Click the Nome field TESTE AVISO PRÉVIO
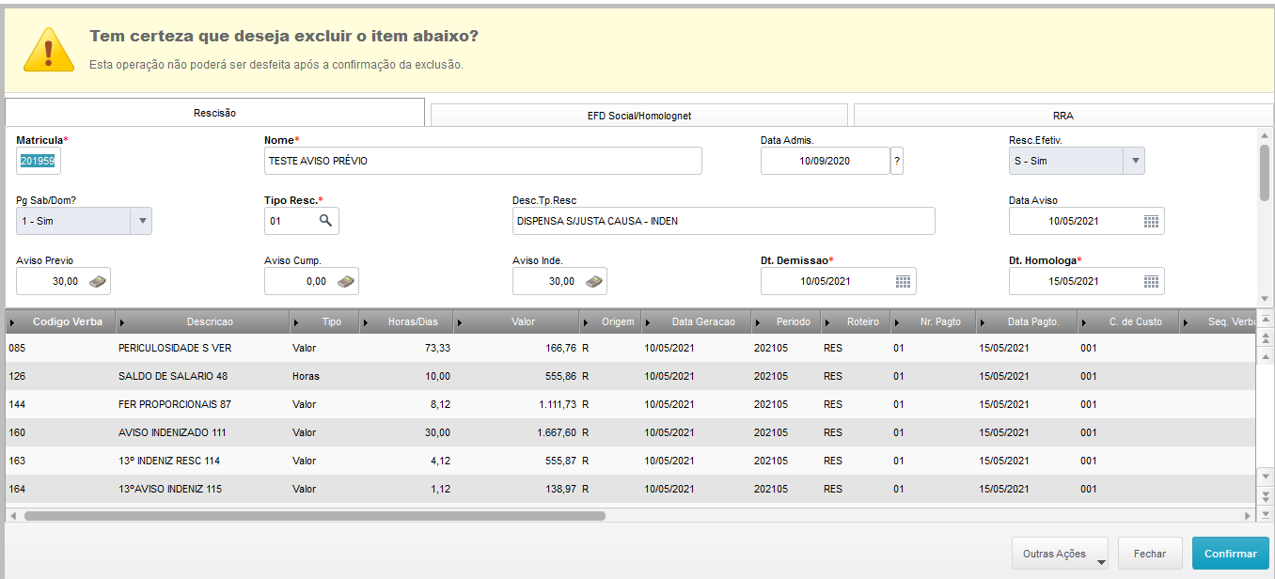 click(x=483, y=161)
